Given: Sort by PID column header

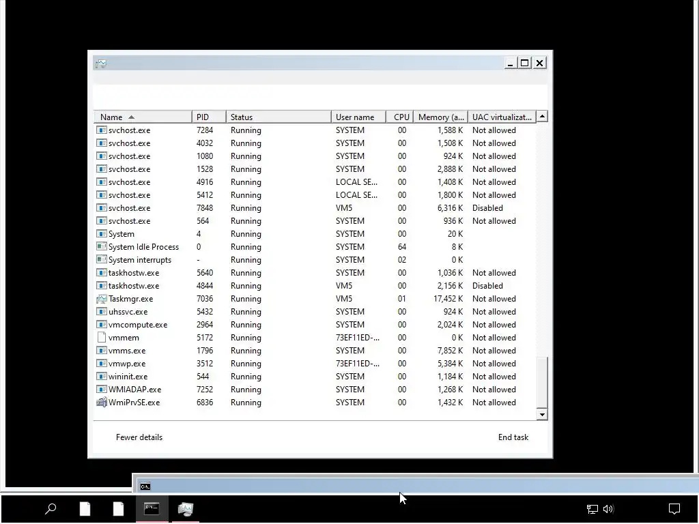Looking at the screenshot, I should pos(209,117).
